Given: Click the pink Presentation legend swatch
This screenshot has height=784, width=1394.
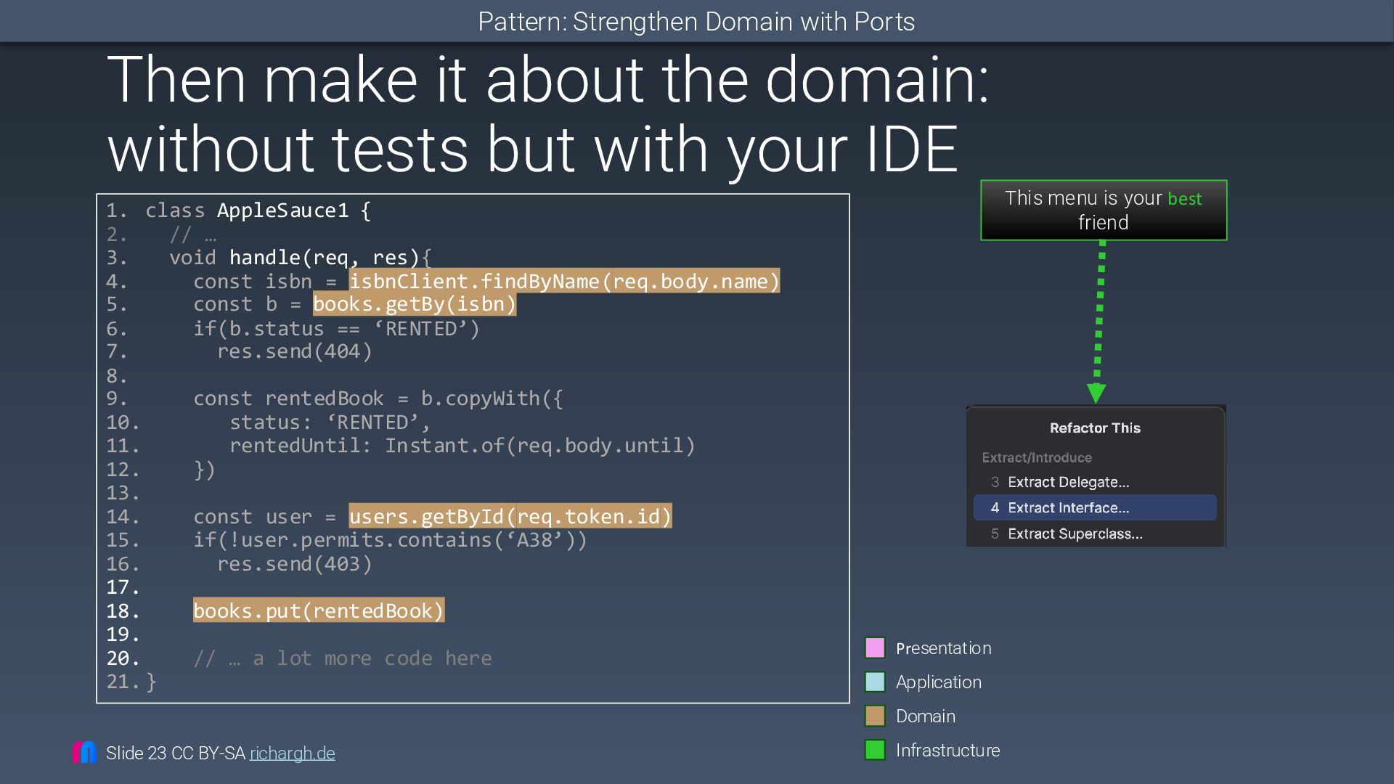Looking at the screenshot, I should [875, 648].
